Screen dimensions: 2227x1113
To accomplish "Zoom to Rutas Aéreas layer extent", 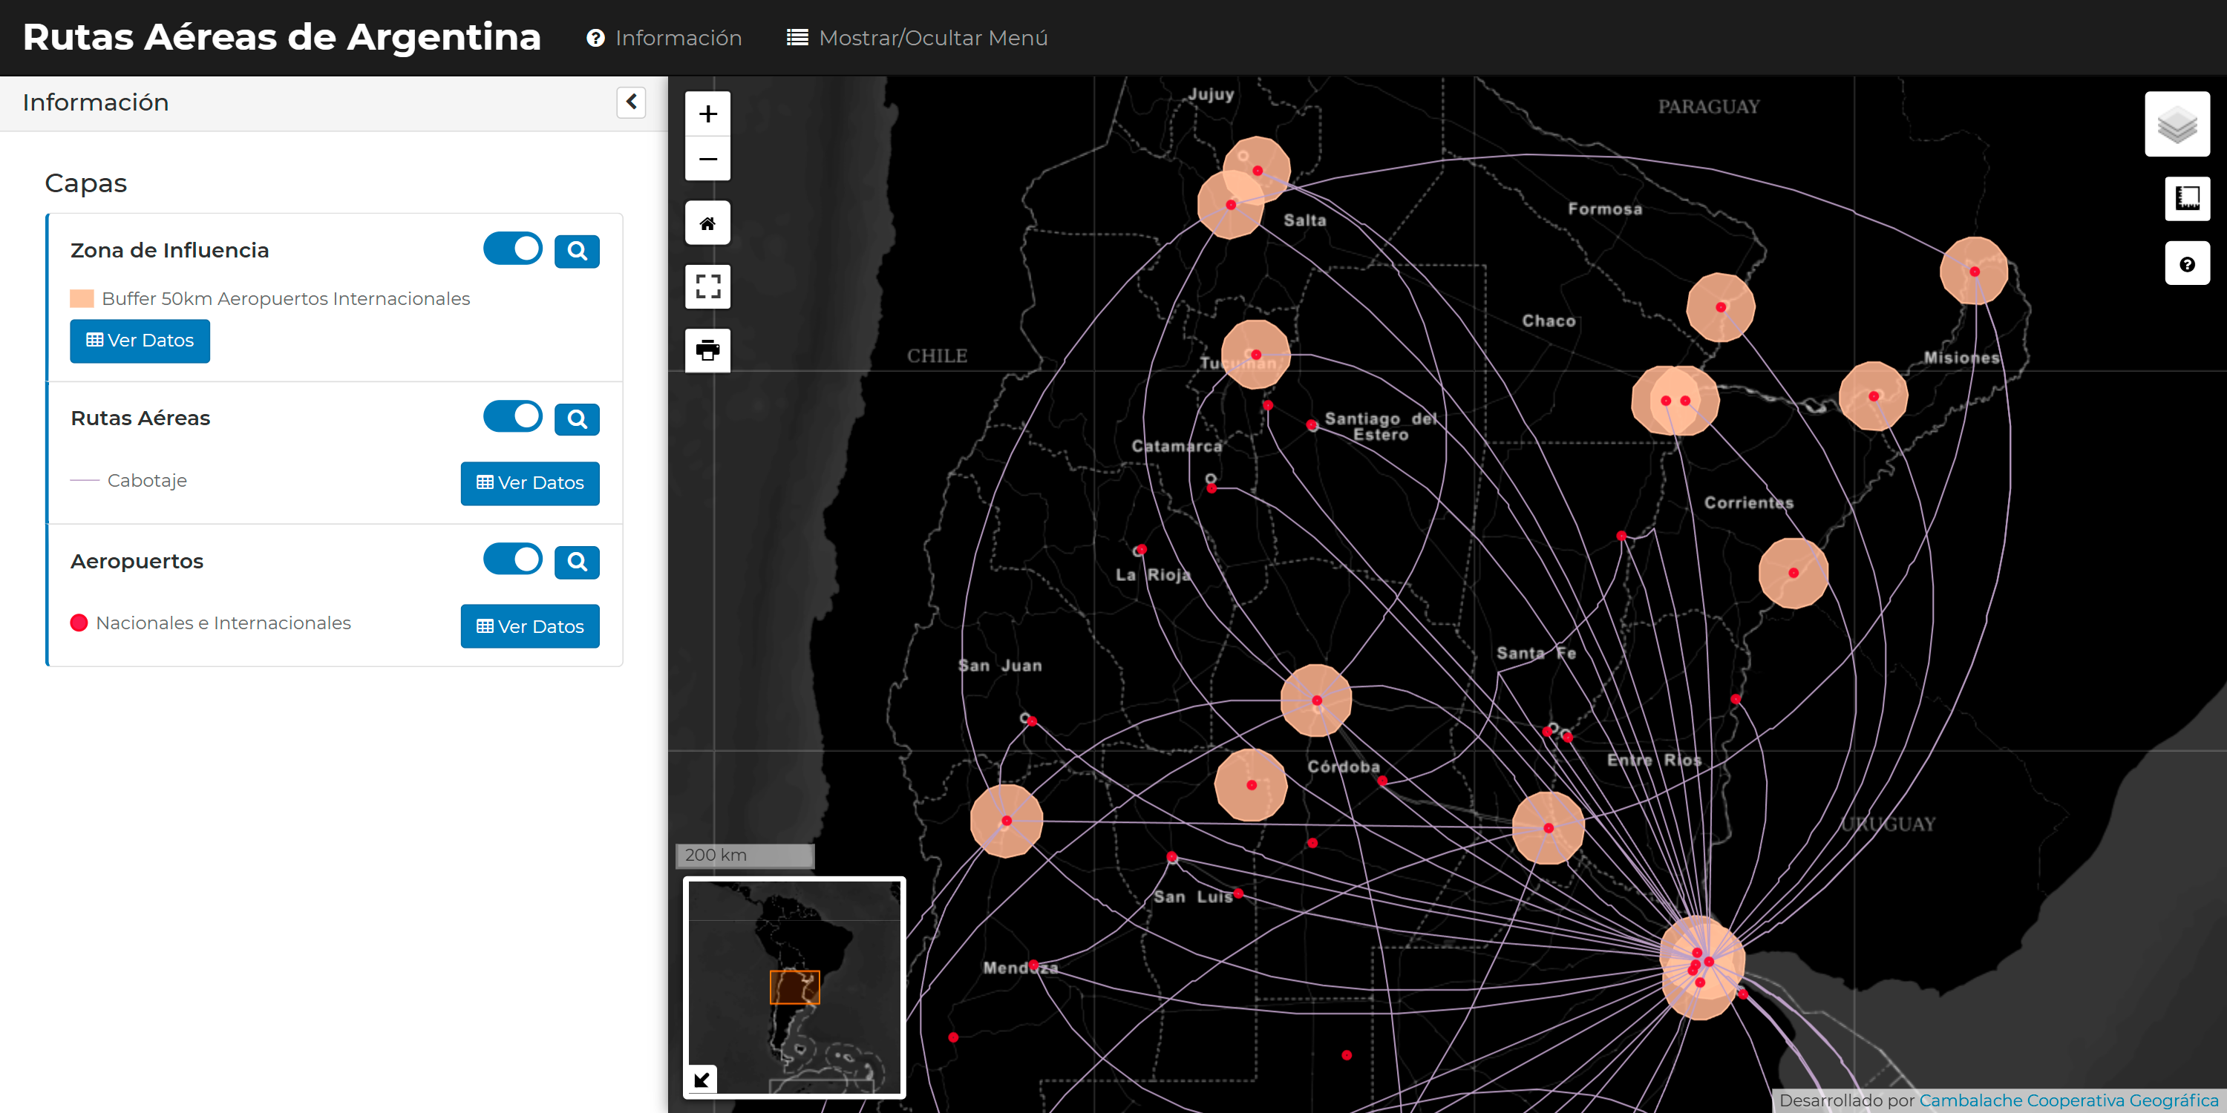I will tap(577, 419).
